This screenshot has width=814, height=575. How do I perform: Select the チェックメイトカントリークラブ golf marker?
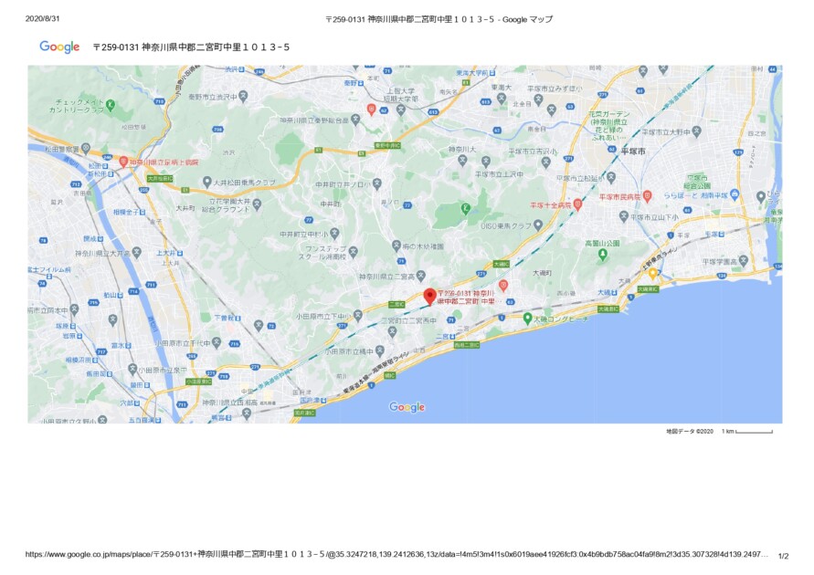tap(110, 106)
